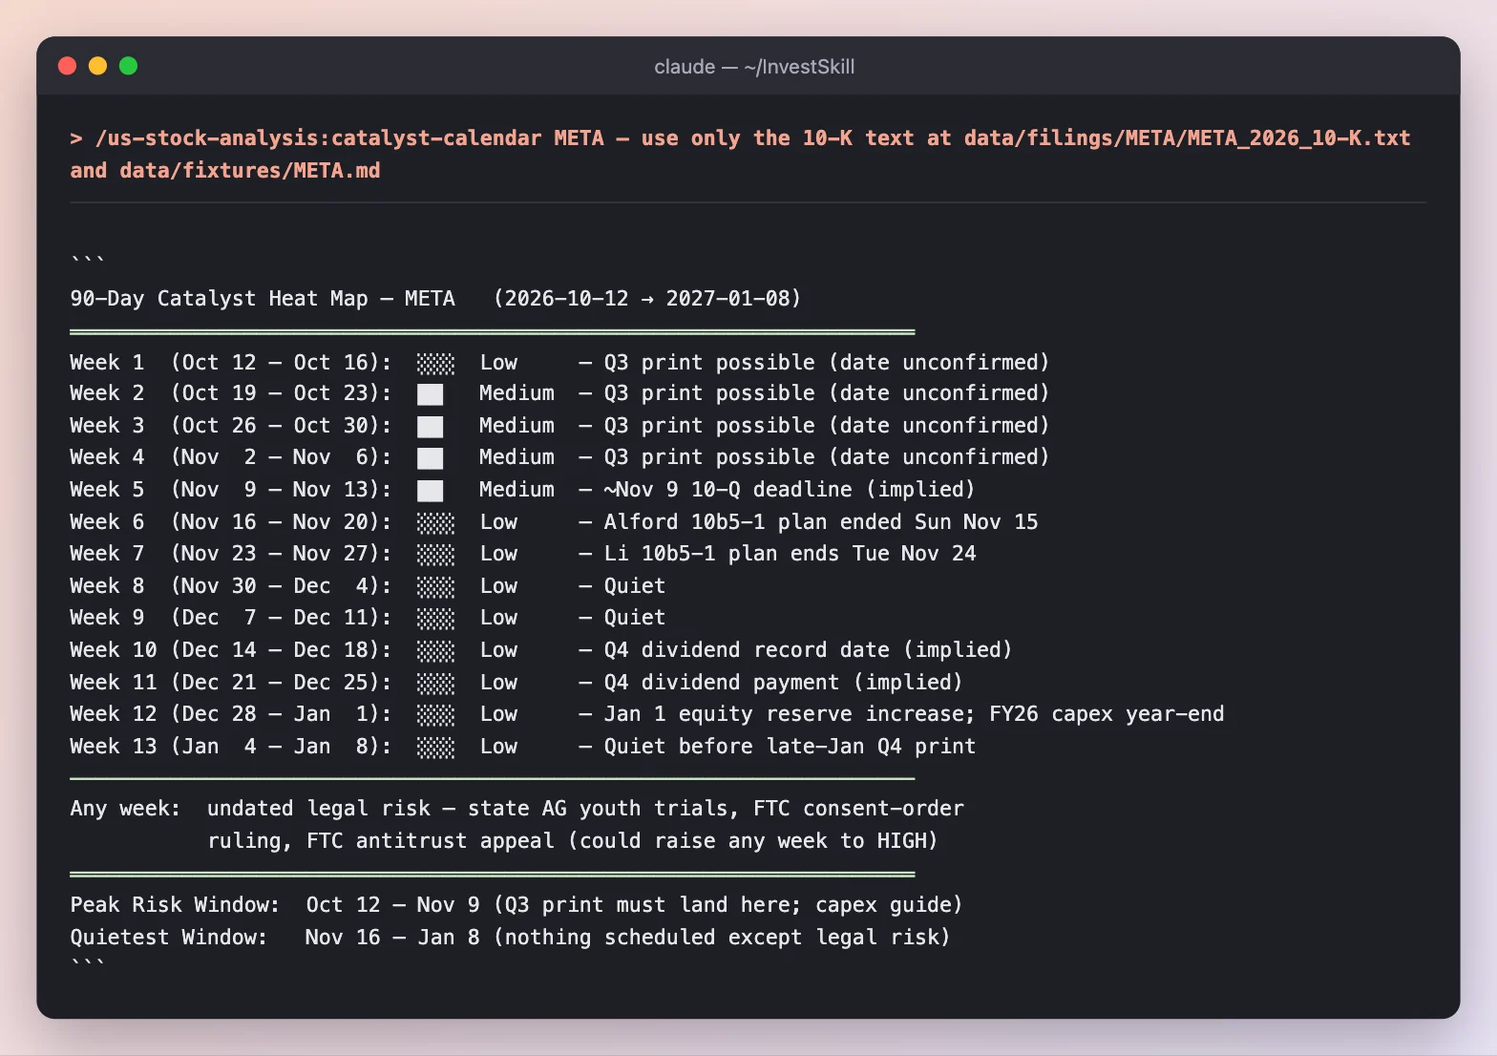Screen dimensions: 1497x1056
Task: Click the yellow minimize window button
Action: 97,66
